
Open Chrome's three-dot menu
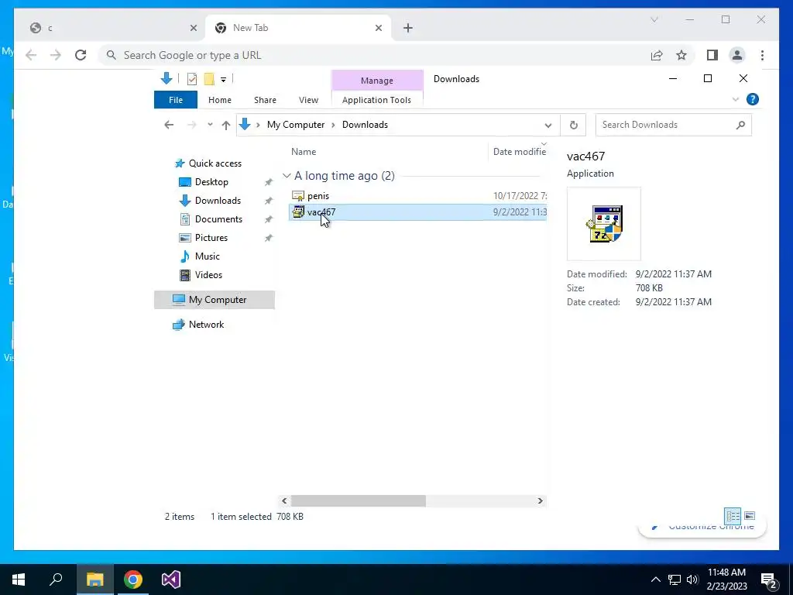[x=762, y=55]
